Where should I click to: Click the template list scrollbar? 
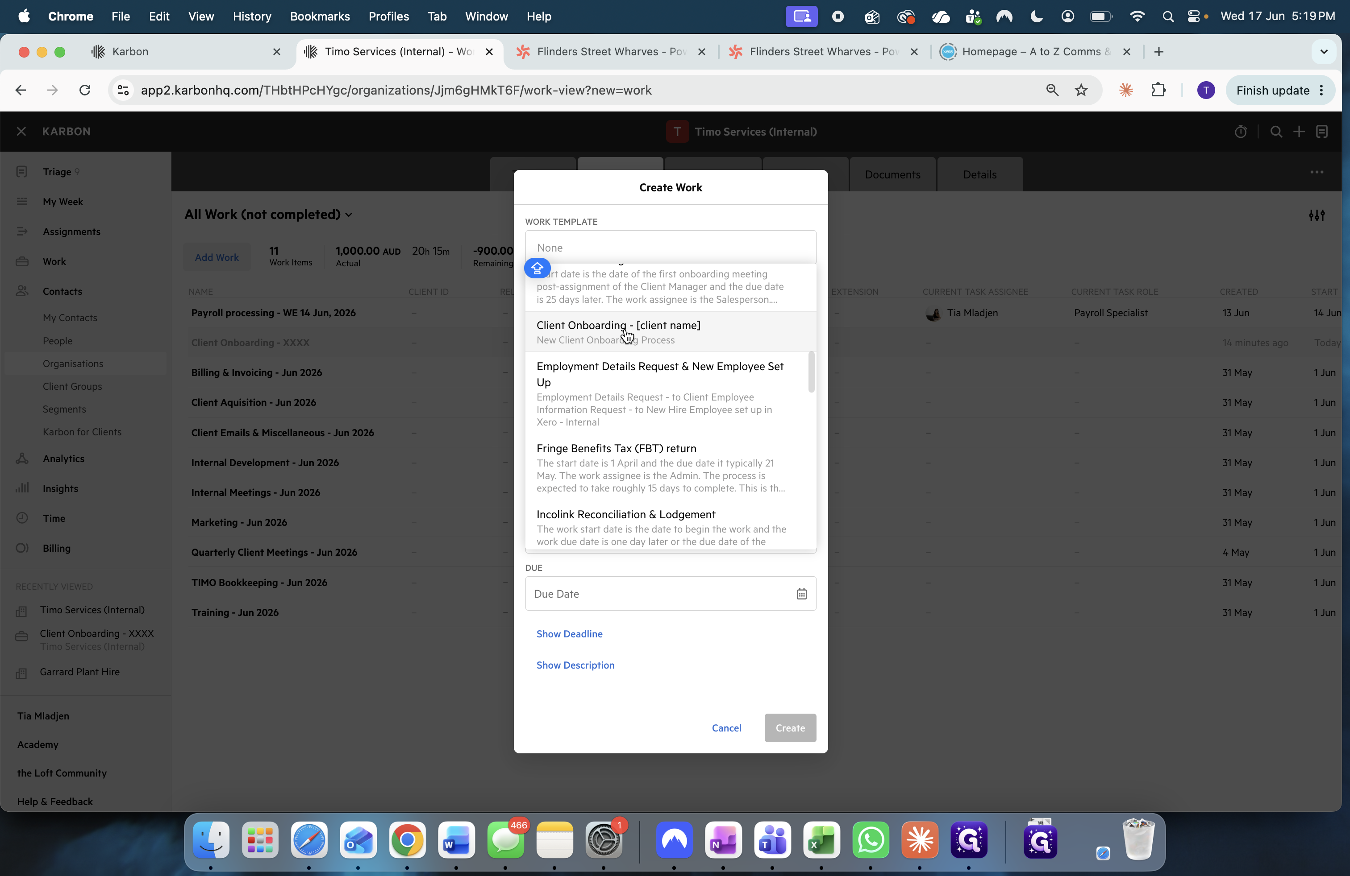point(811,372)
